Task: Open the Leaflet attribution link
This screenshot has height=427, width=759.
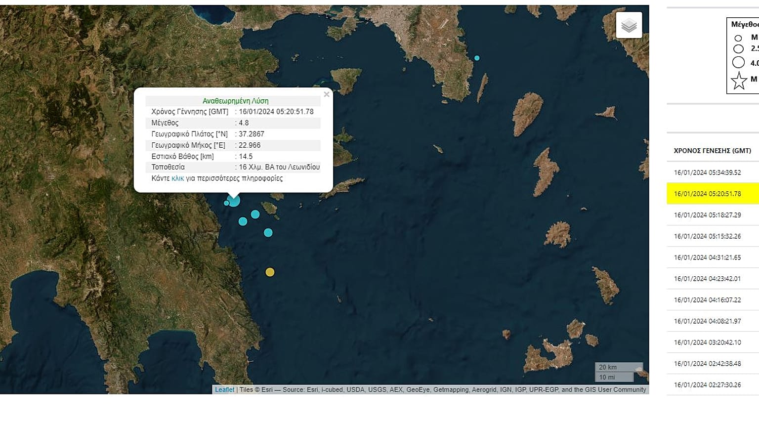Action: 224,389
